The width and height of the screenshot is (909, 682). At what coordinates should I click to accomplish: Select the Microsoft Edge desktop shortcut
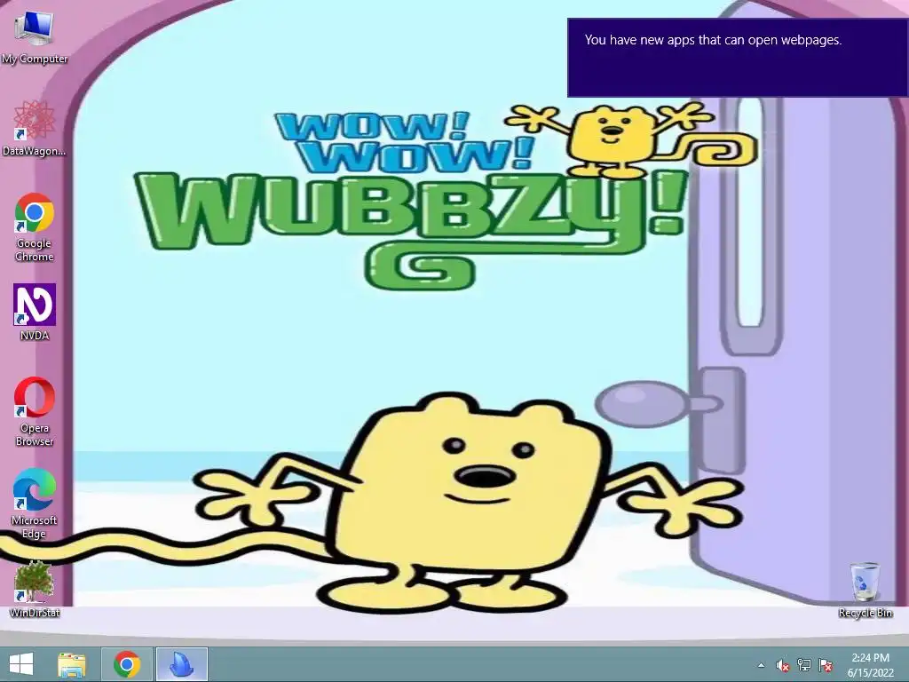[x=35, y=504]
